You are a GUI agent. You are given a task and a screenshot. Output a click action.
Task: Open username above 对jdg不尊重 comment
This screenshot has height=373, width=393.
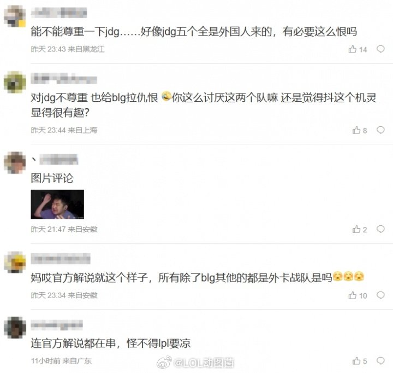click(x=64, y=78)
